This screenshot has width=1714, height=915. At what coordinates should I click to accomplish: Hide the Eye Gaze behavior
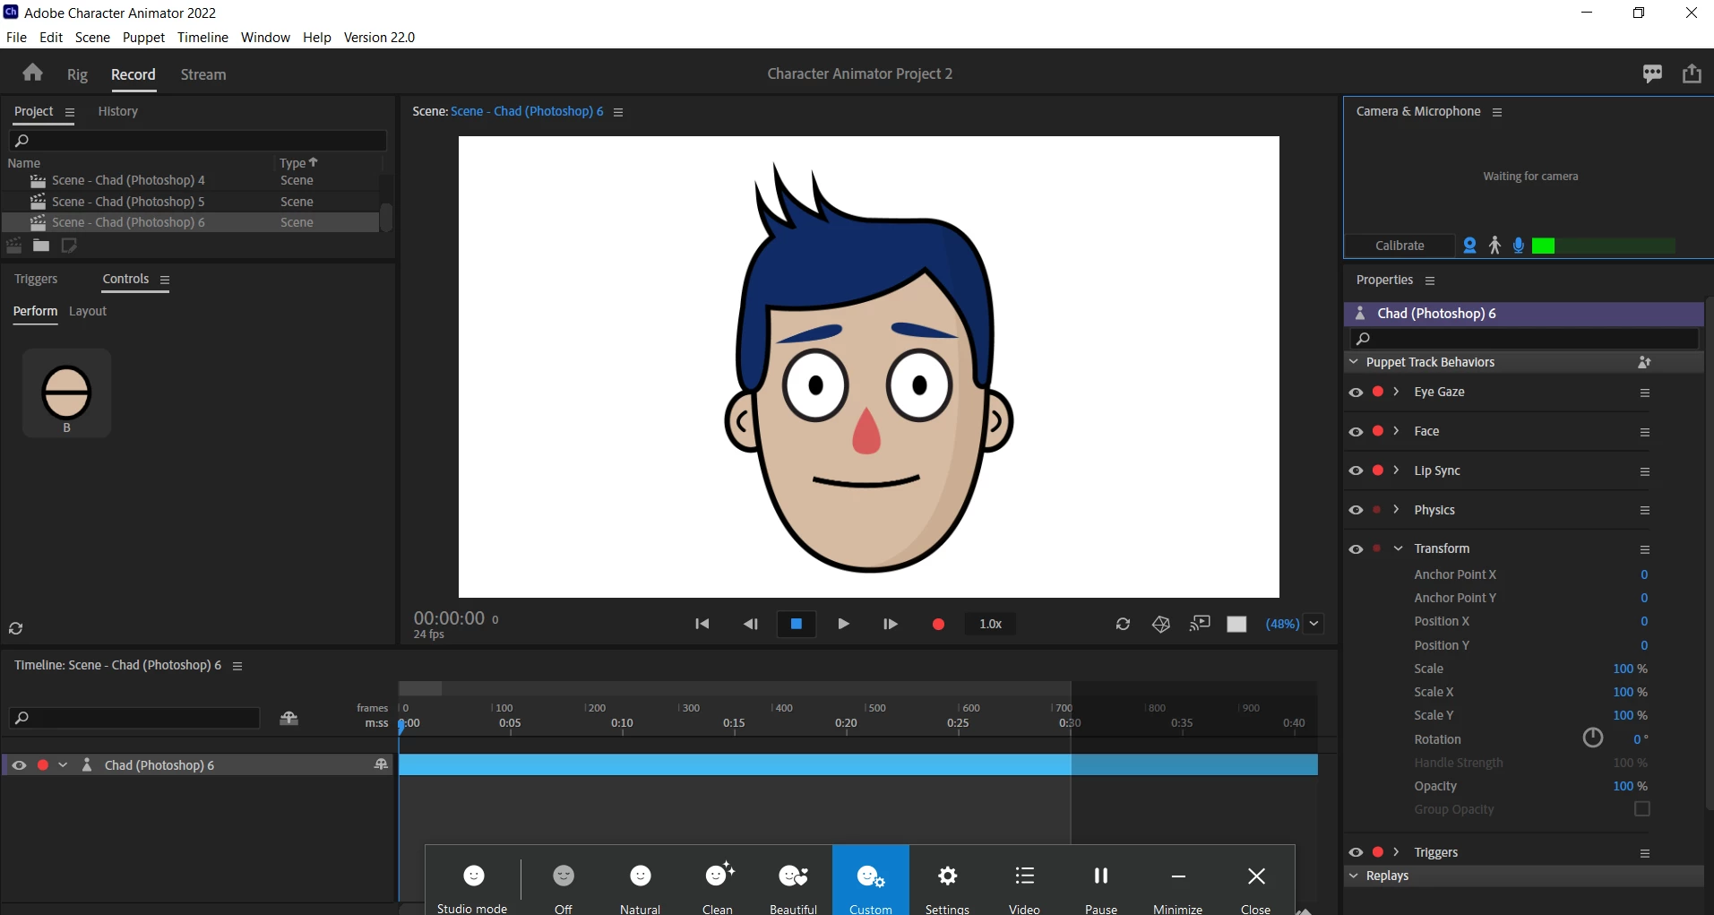click(1356, 393)
